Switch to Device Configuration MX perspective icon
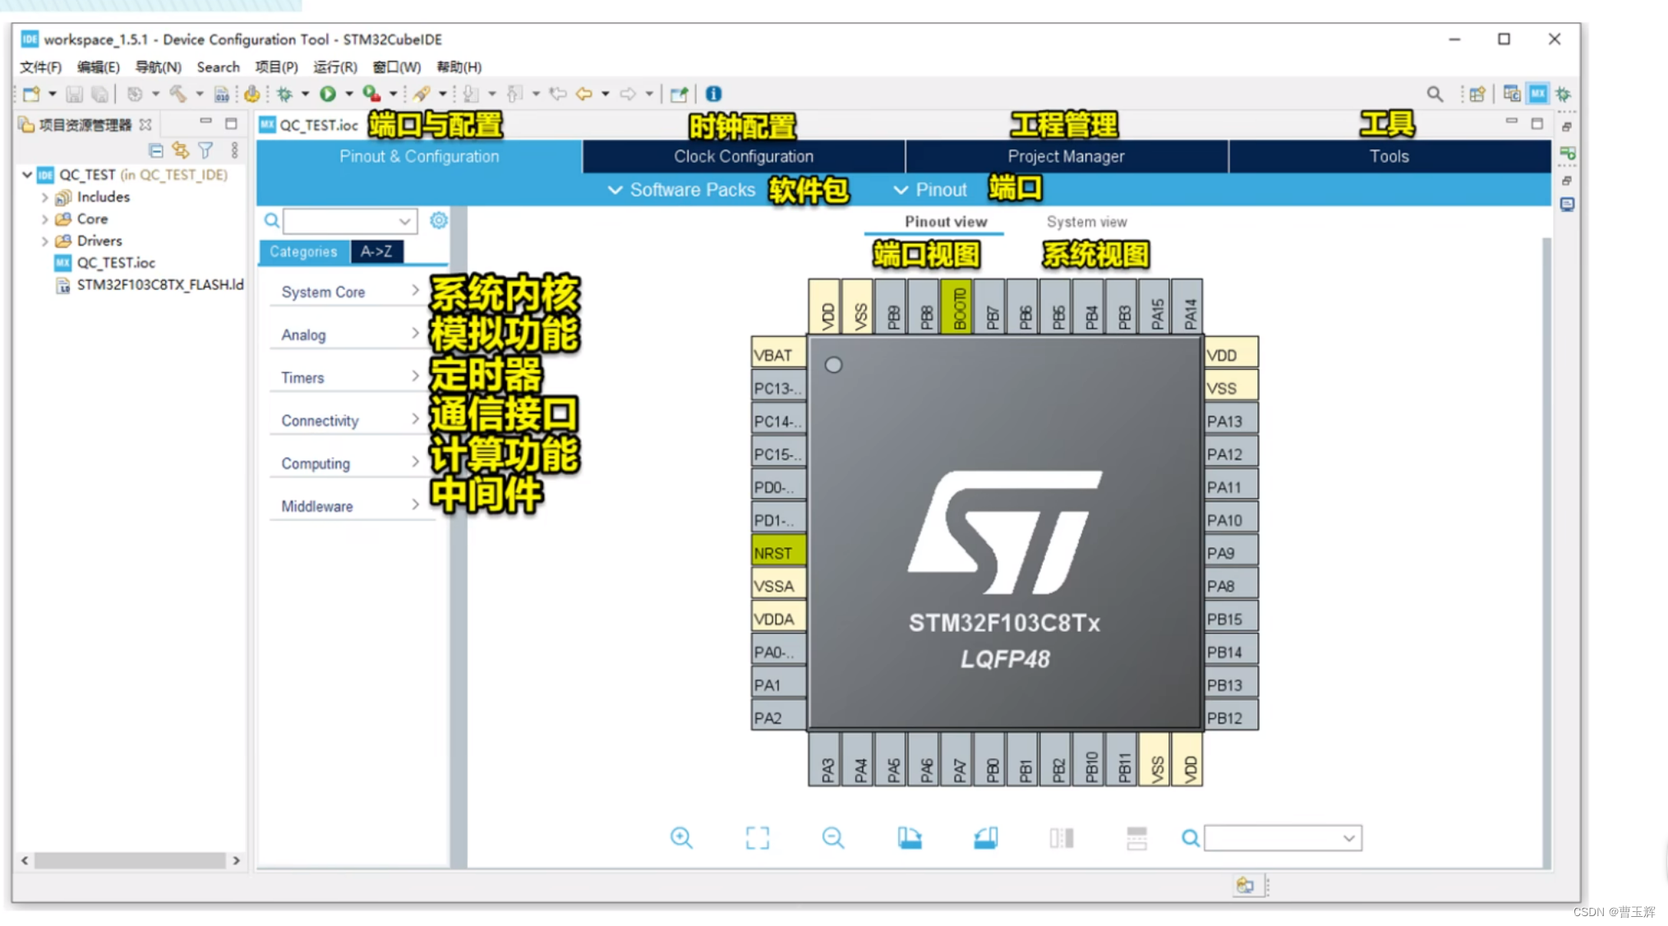1668x926 pixels. (1538, 94)
